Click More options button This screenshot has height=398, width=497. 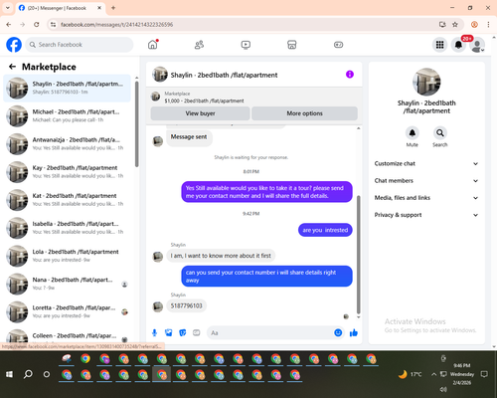click(x=304, y=113)
